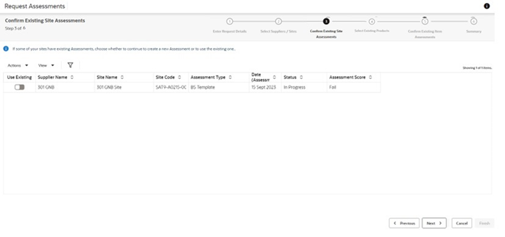Select step 3 Confirm Existing Site Assessments
This screenshot has height=237, width=505.
click(326, 22)
